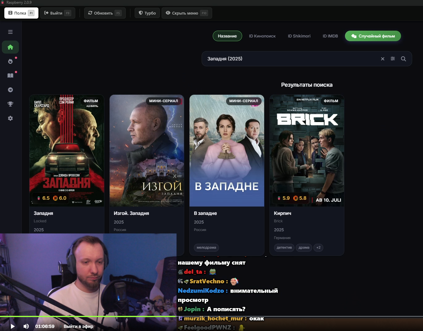The image size is (423, 331).
Task: Select the ID Shikimori tab
Action: pos(299,36)
